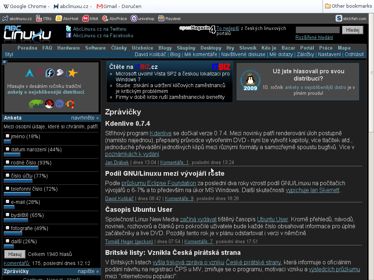
Task: Open Komentáře: 9 link under GNU/Linux news
Action: (x=179, y=198)
